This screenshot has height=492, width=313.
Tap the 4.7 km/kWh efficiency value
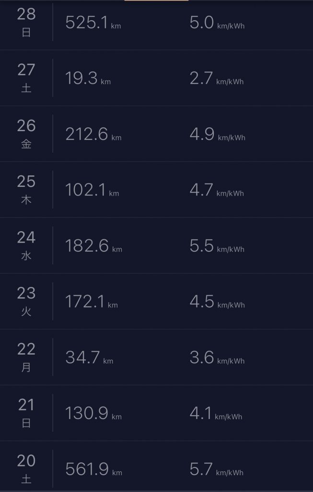click(x=217, y=190)
